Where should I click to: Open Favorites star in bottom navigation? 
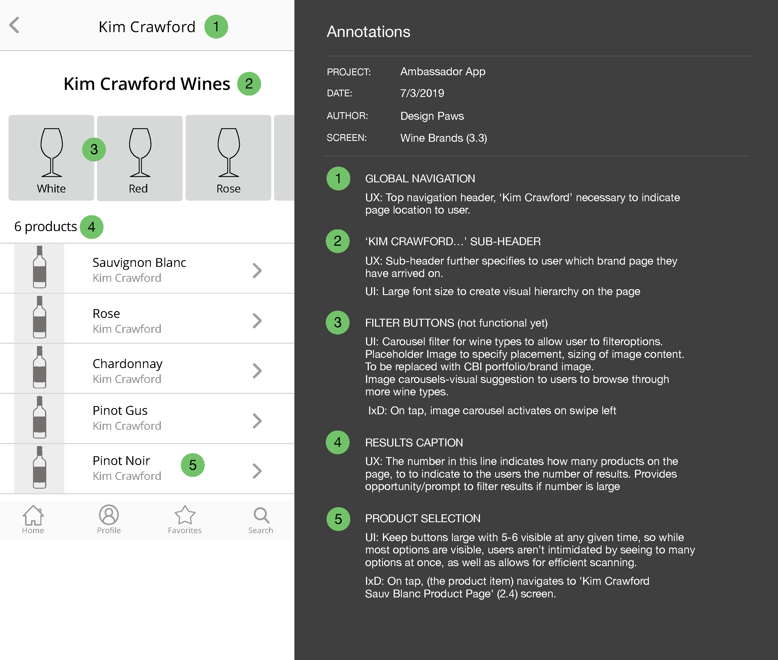[x=185, y=520]
